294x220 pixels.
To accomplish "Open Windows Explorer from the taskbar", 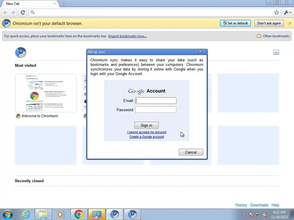I will pyautogui.click(x=43, y=214).
